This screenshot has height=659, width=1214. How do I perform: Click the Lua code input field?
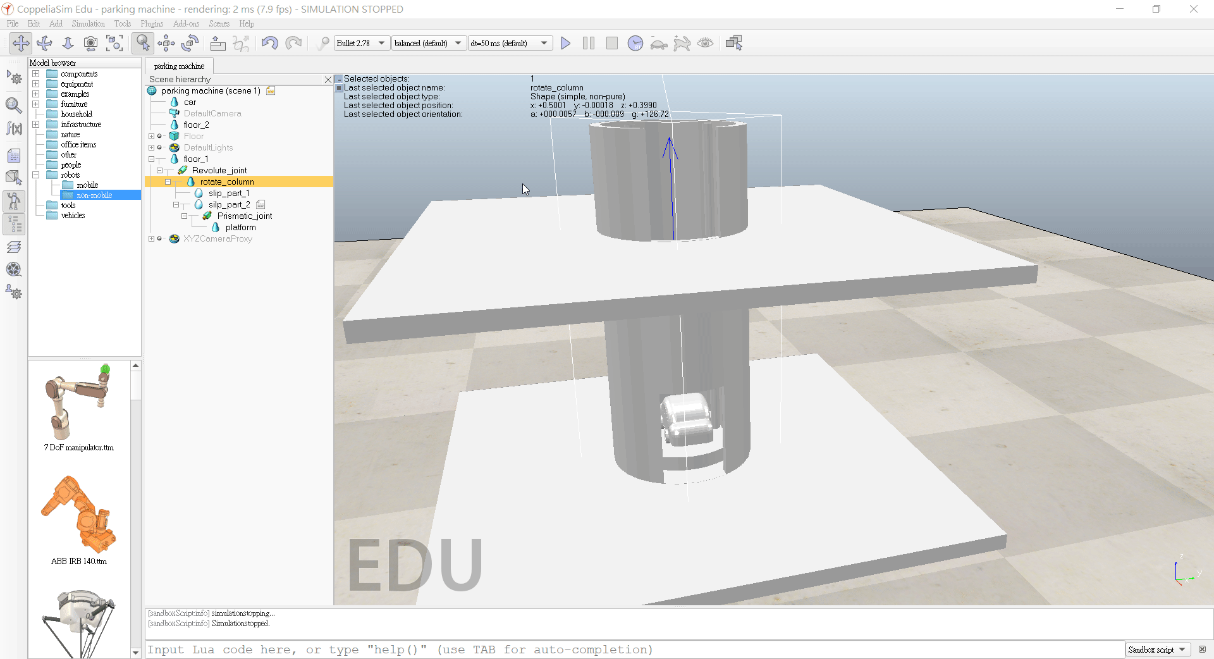[x=632, y=650]
